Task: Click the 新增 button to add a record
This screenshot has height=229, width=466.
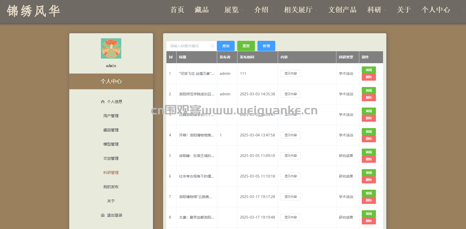Action: click(266, 46)
